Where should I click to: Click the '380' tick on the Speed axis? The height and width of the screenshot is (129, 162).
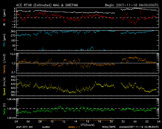tap(13, 92)
